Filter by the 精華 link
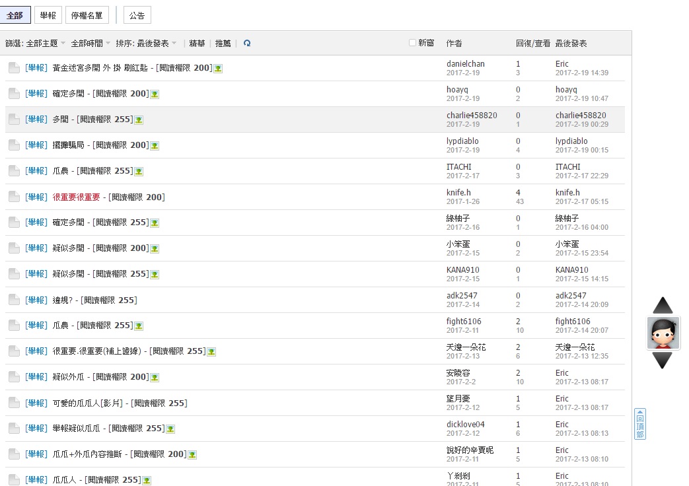 (x=197, y=43)
